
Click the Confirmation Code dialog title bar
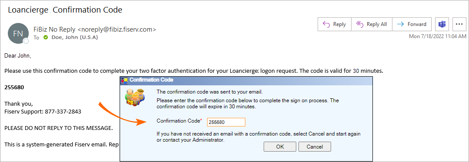pos(246,80)
